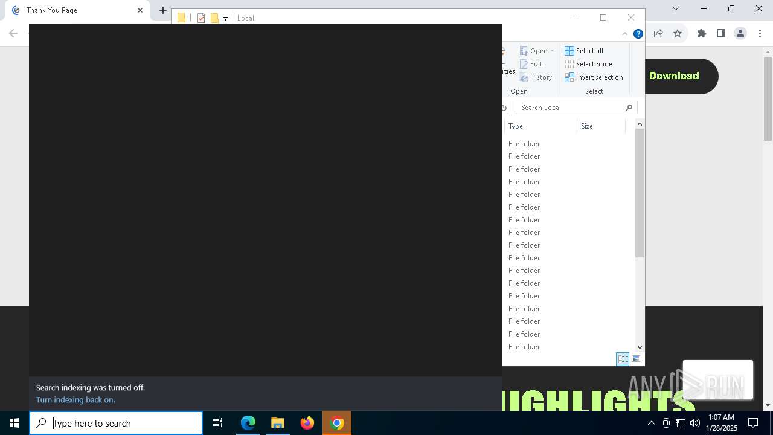Screen dimensions: 773x435
Task: Open Chrome profile avatar
Action: click(740, 34)
